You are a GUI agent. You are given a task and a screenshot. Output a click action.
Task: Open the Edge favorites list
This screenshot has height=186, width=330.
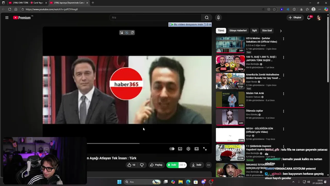(307, 9)
